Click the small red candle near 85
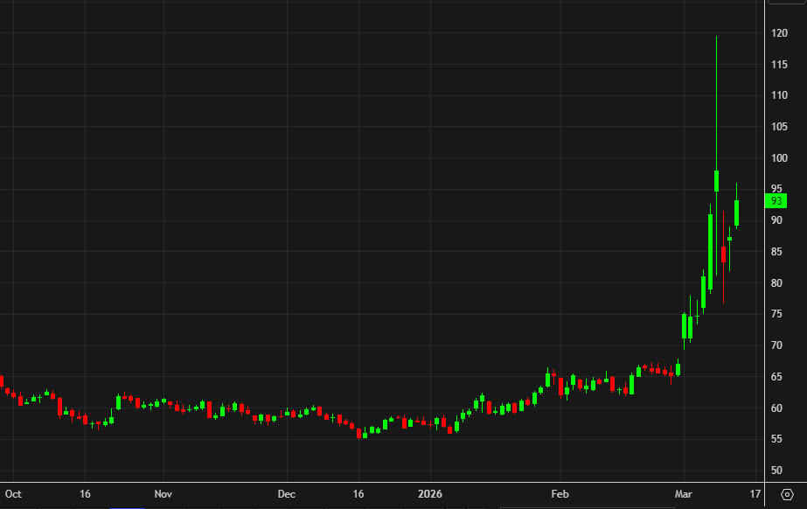The width and height of the screenshot is (807, 509). 724,254
